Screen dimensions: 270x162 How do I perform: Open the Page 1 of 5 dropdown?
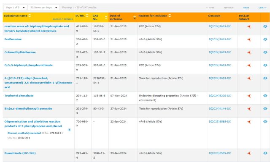tap(16, 8)
